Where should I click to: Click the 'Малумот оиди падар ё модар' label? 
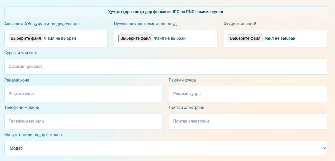33,135
